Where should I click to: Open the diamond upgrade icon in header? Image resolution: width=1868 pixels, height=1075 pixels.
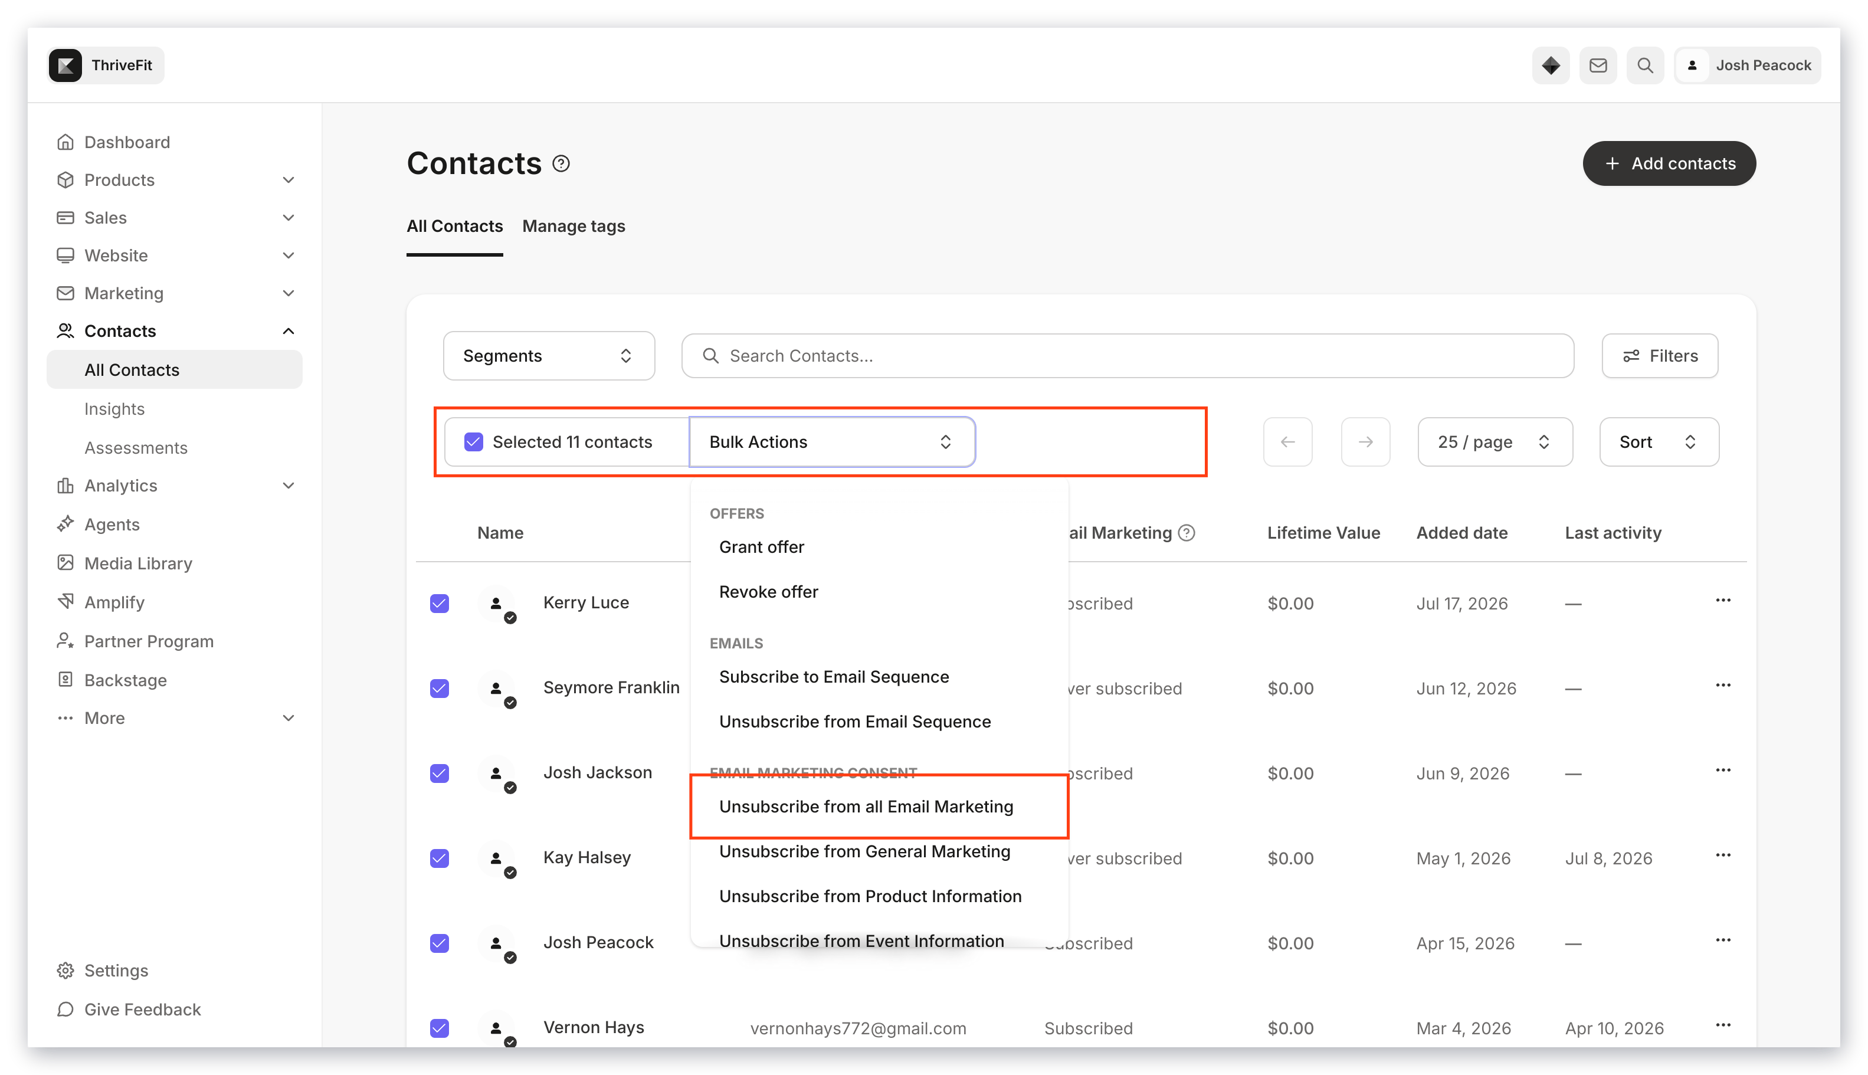(1550, 65)
